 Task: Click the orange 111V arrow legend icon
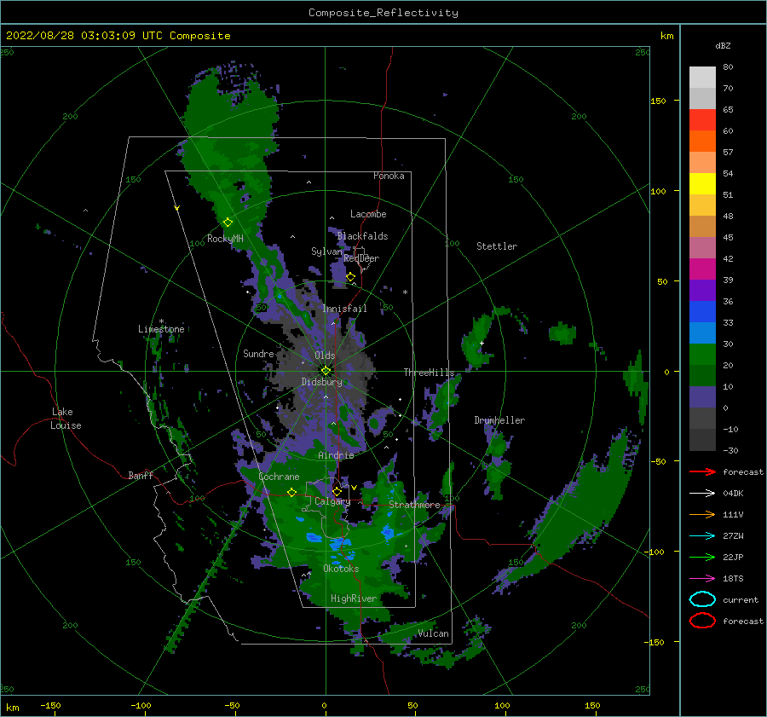[702, 514]
